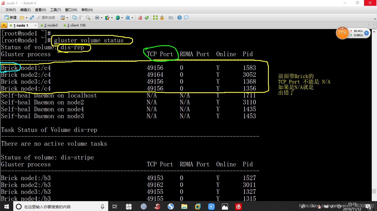Click the disconnect link icon in toolbar

pyautogui.click(x=32, y=18)
